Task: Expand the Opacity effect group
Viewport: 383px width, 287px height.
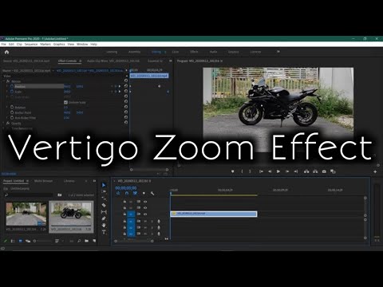Action: 4,123
